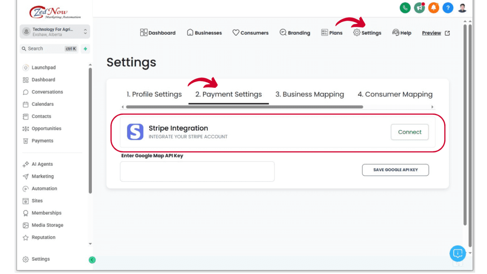
Task: Open Branding from the top navigation
Action: point(295,33)
